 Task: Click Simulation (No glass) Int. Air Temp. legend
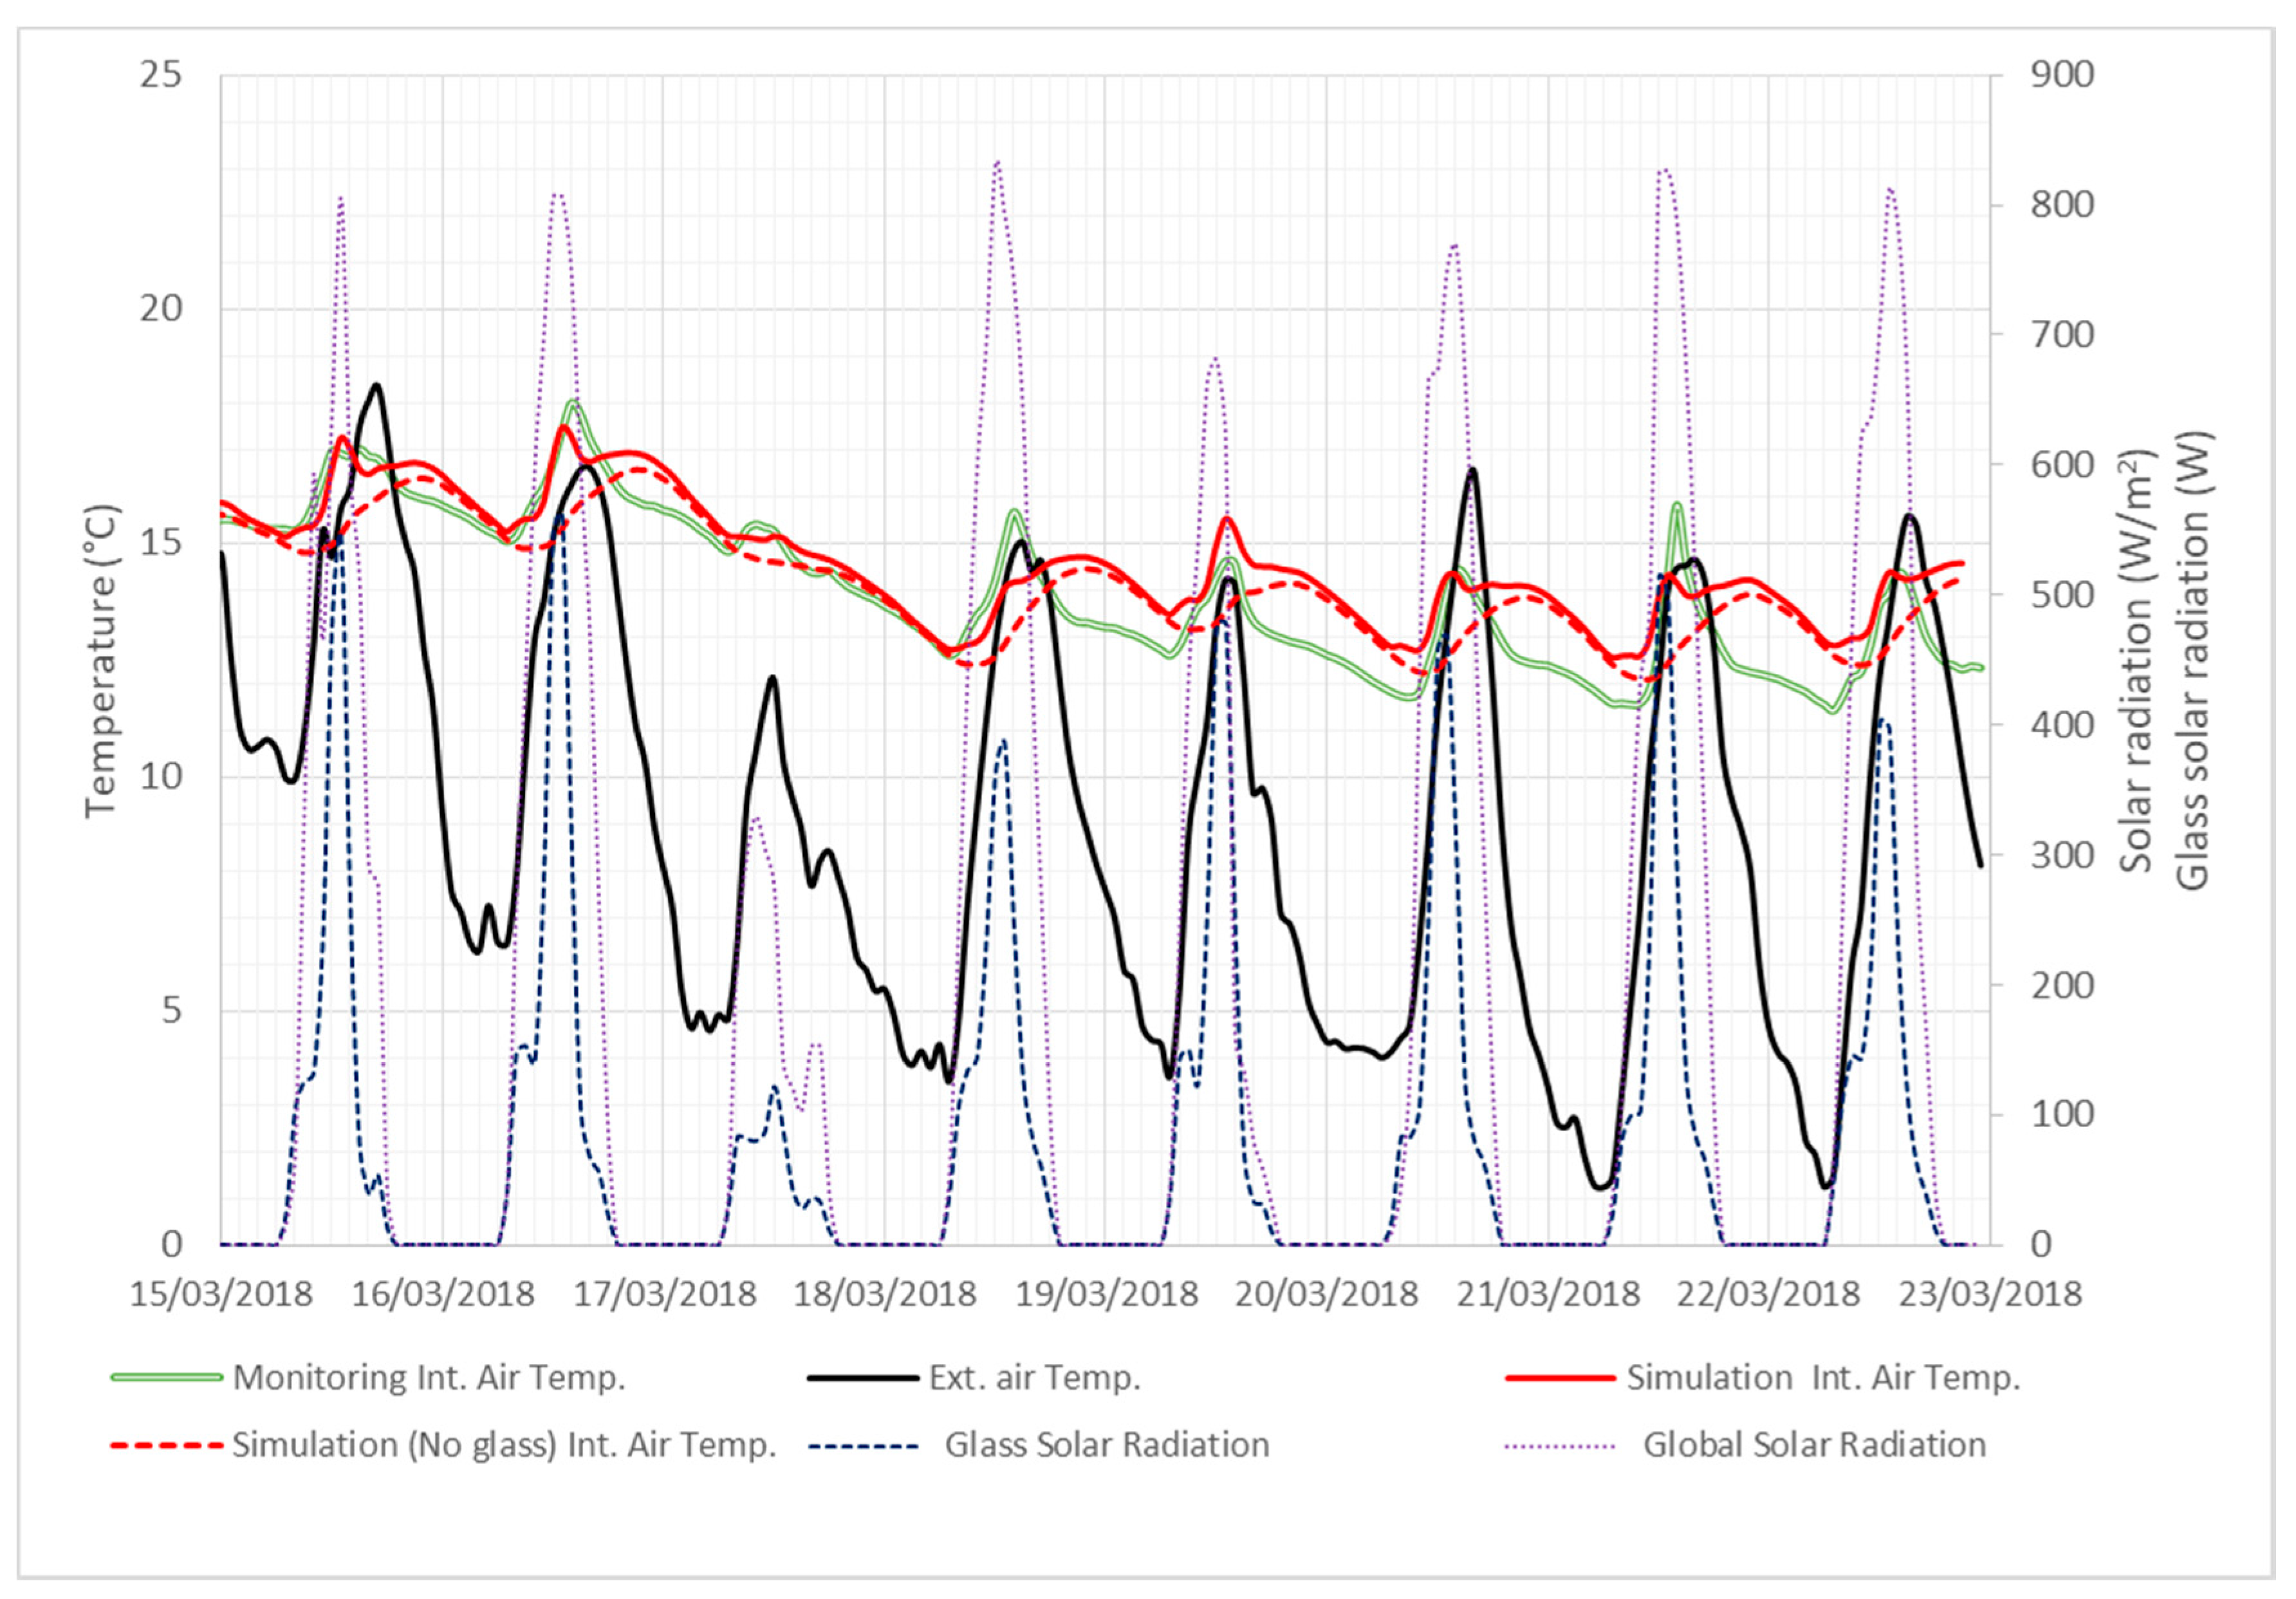504,1445
